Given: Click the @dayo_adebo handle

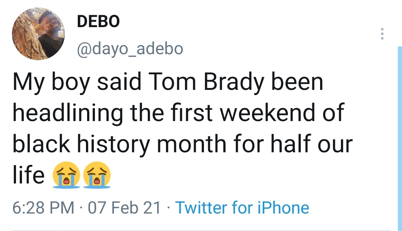Looking at the screenshot, I should pyautogui.click(x=130, y=48).
